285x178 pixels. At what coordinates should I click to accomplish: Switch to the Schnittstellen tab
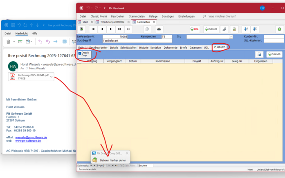(128, 47)
